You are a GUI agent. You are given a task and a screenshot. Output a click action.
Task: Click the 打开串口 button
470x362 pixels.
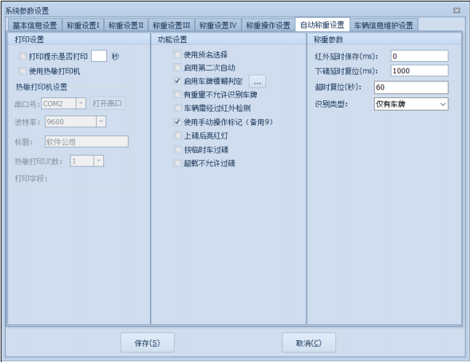107,103
